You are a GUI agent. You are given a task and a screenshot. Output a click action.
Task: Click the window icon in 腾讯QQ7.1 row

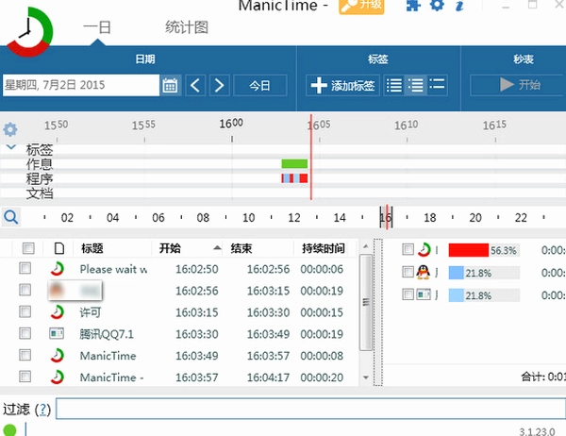(57, 333)
